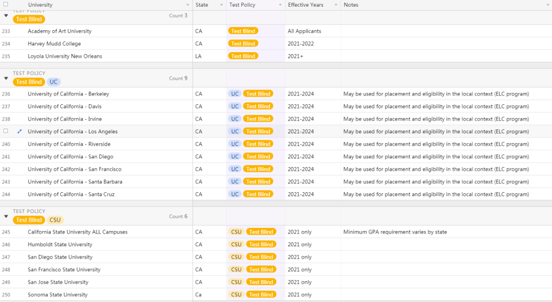
Task: Select University of California - Davis cell
Action: tap(109, 106)
